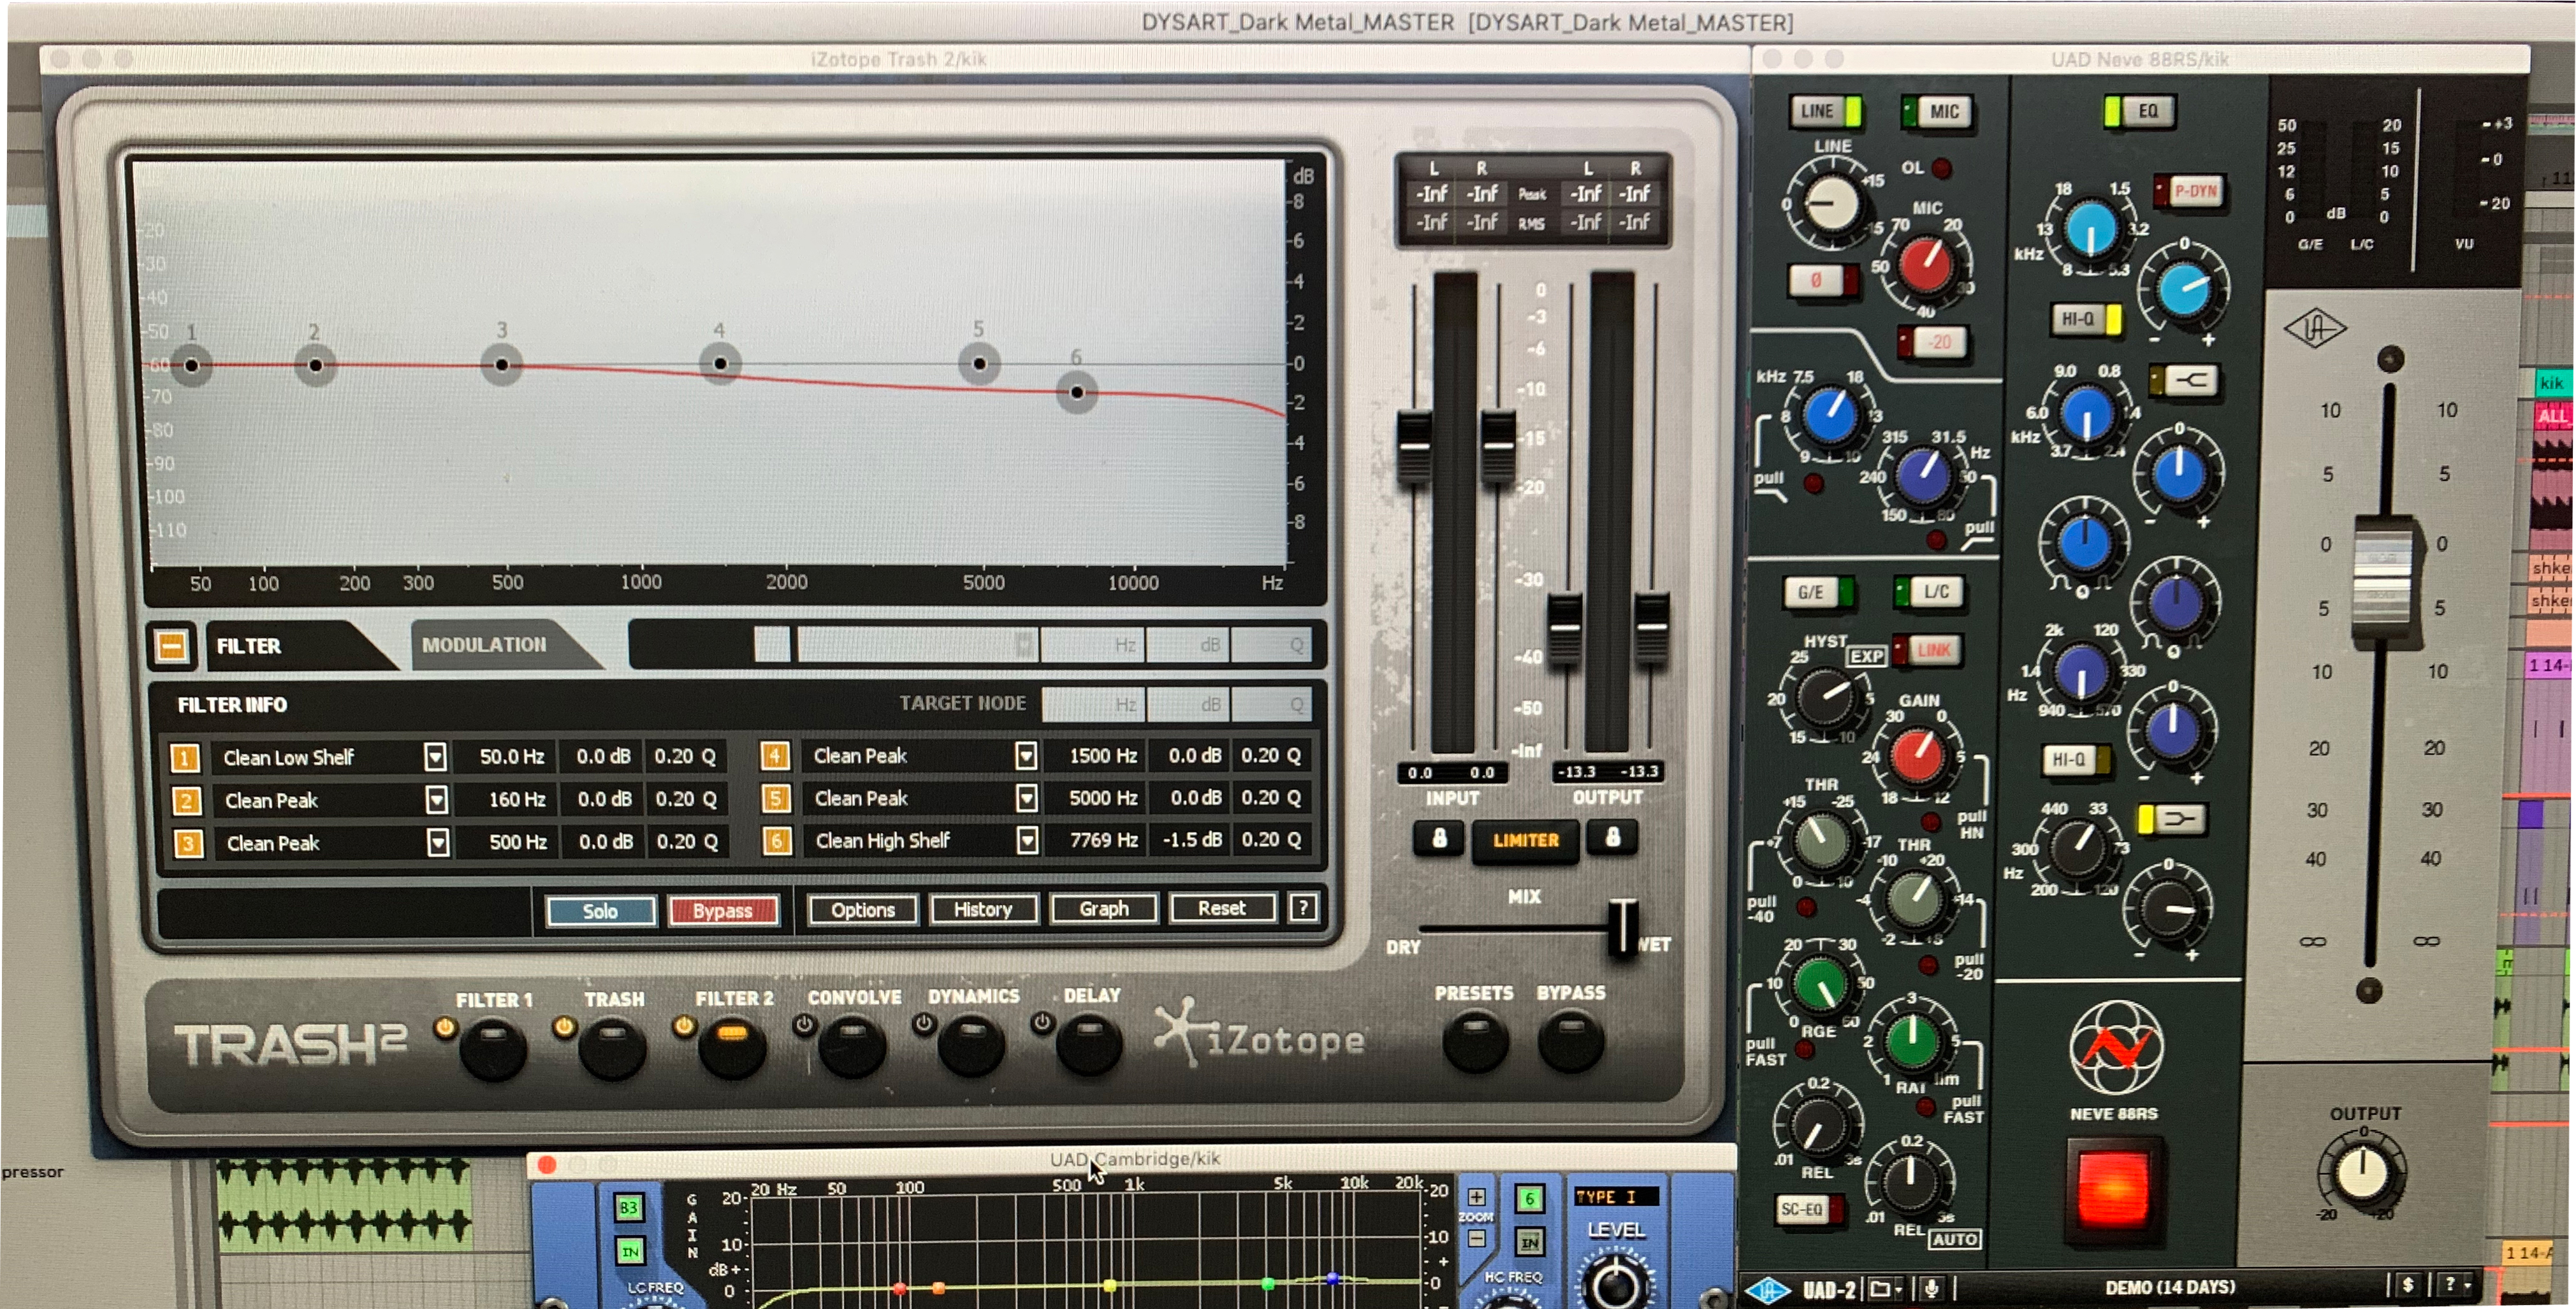Expand filter 4 Clean Peak type dropdown
The image size is (2576, 1309).
(1026, 756)
